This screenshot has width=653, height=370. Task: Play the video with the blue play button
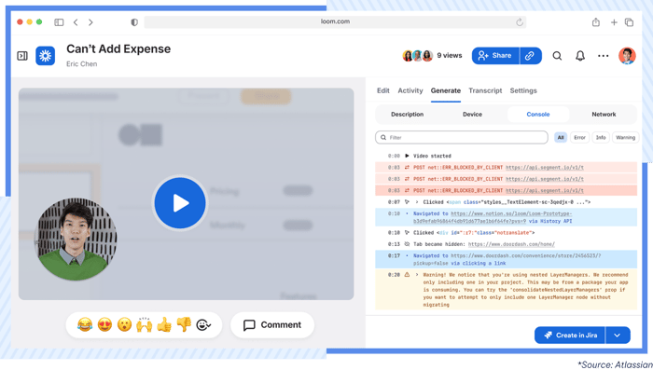click(180, 203)
